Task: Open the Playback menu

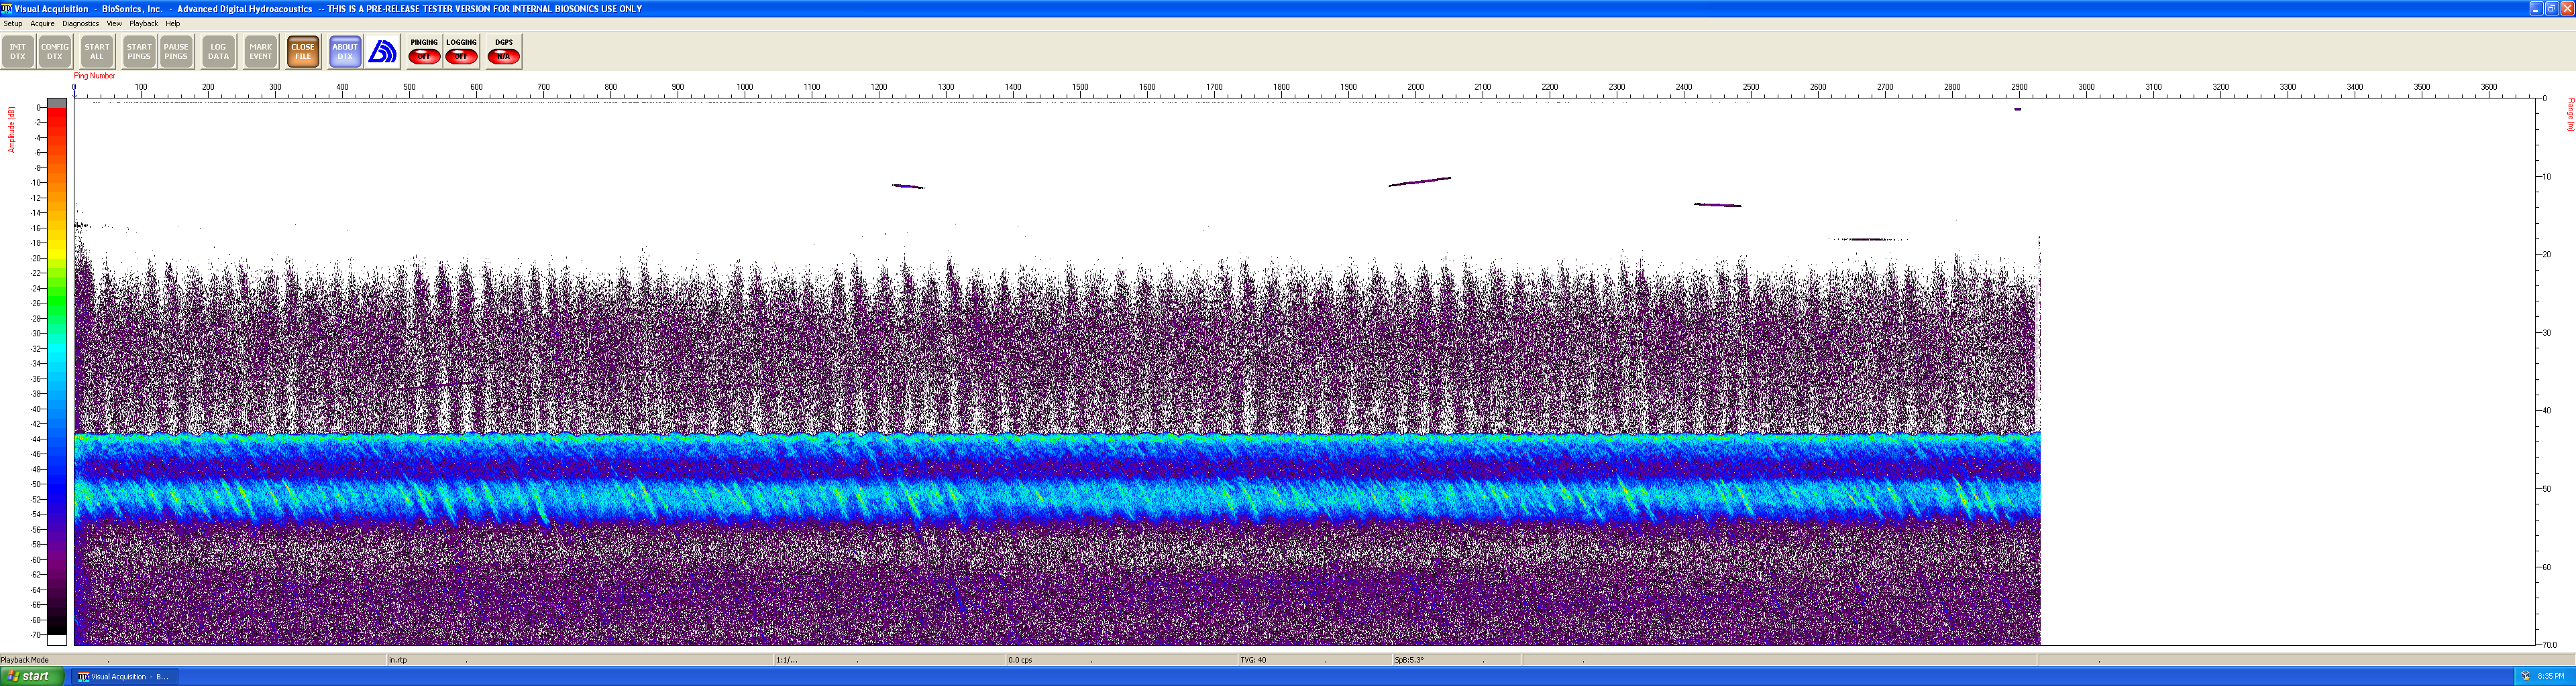Action: [x=143, y=23]
